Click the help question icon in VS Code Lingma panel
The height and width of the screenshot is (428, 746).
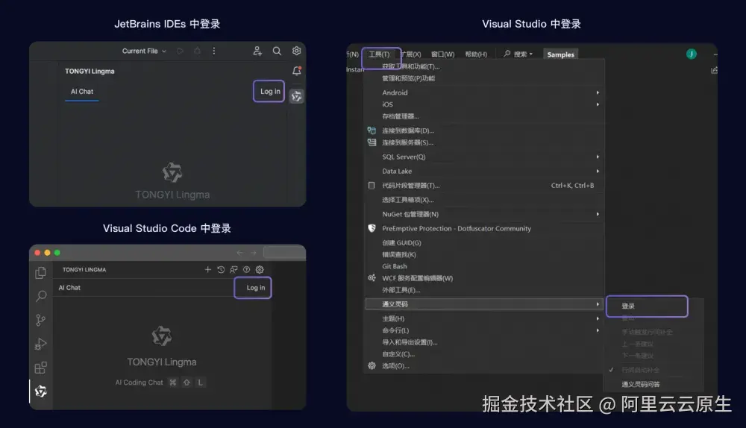click(246, 270)
